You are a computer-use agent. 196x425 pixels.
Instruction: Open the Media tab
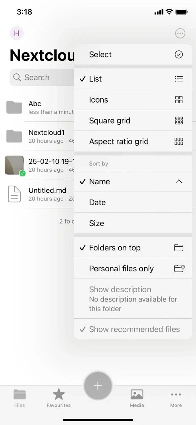coord(137,398)
